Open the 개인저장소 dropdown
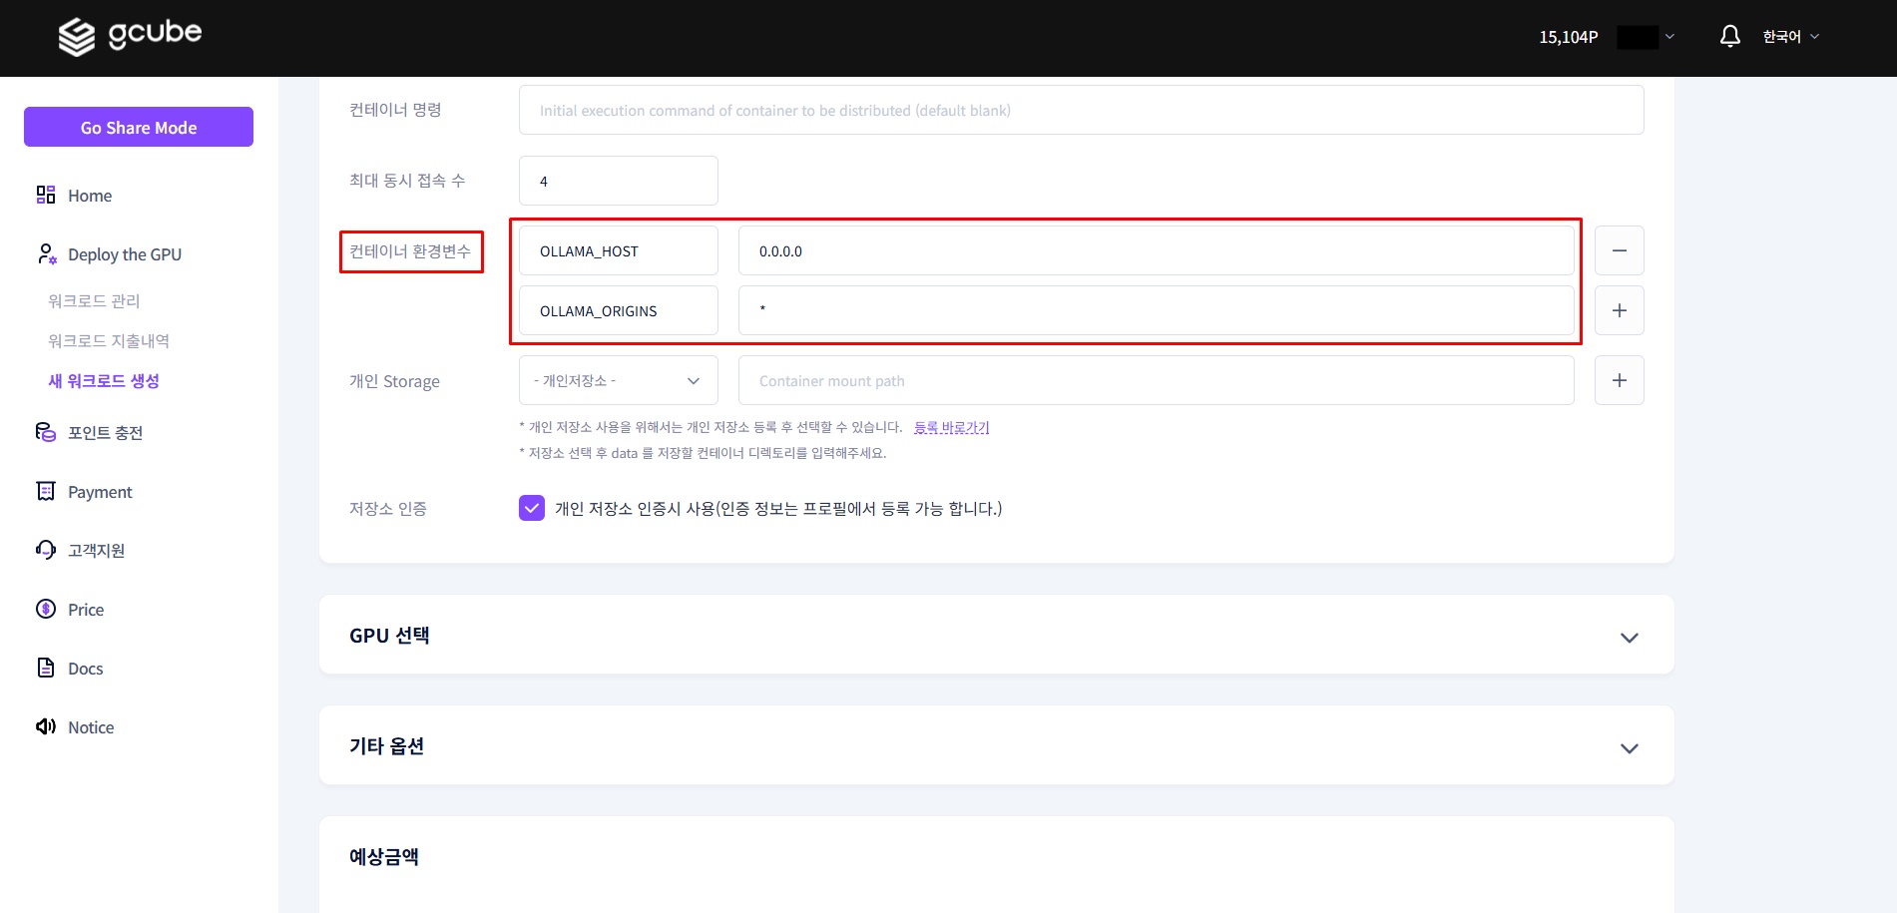1897x913 pixels. tap(619, 380)
